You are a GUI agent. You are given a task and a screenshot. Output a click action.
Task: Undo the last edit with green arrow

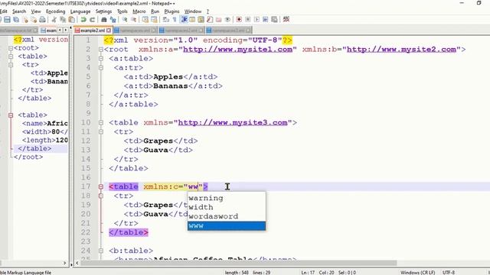point(83,20)
